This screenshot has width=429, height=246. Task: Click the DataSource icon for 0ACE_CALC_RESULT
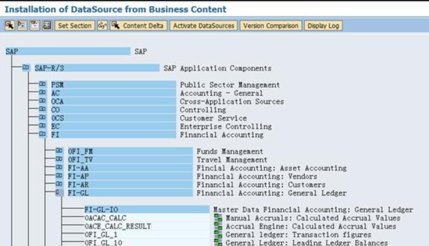coord(218,226)
